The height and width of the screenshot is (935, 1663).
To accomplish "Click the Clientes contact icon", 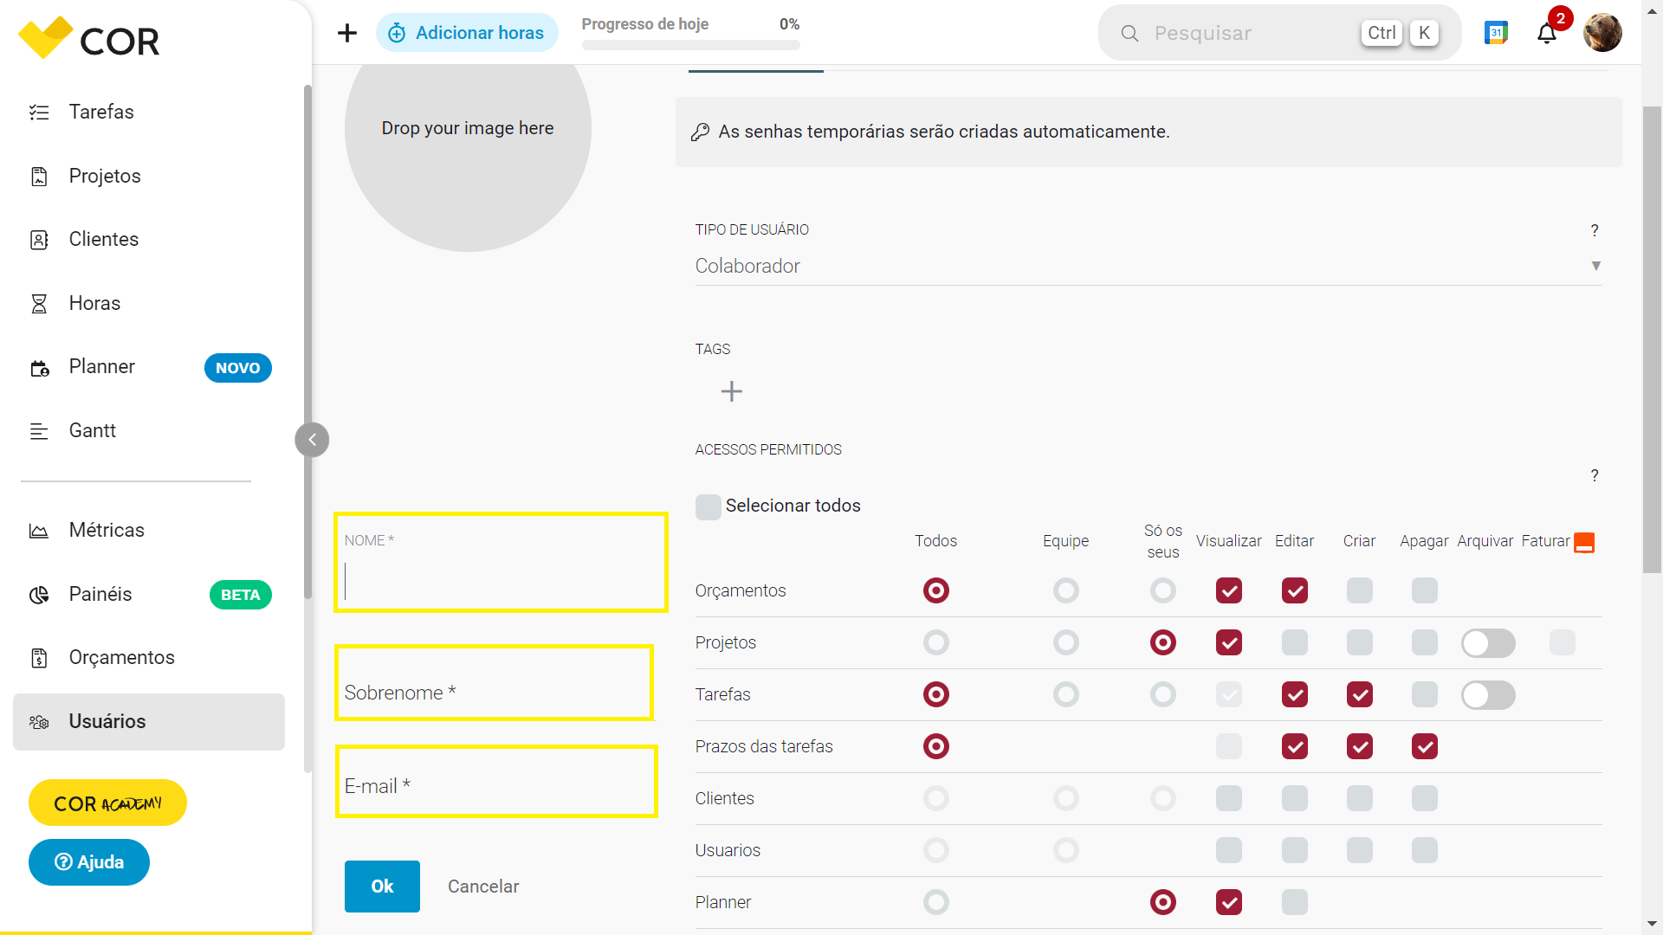I will point(39,240).
